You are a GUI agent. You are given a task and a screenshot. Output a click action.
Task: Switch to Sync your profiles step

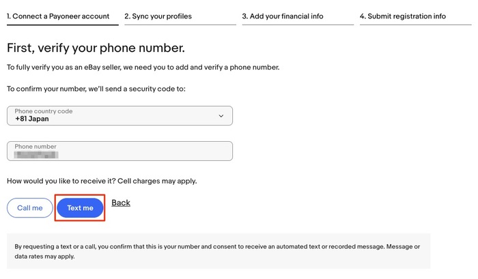click(x=158, y=16)
